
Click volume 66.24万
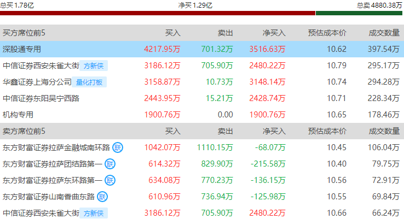coord(386,213)
